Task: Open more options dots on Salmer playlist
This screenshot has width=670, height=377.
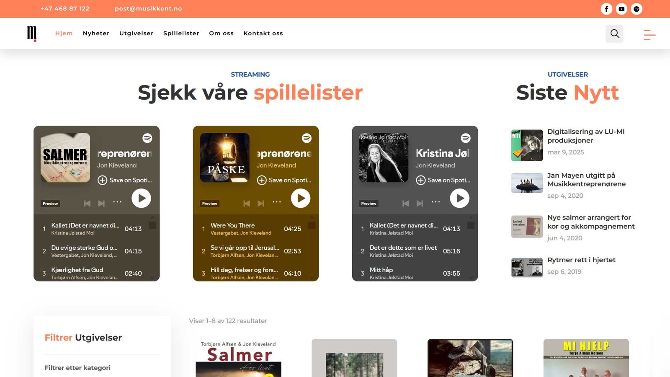Action: [x=117, y=202]
